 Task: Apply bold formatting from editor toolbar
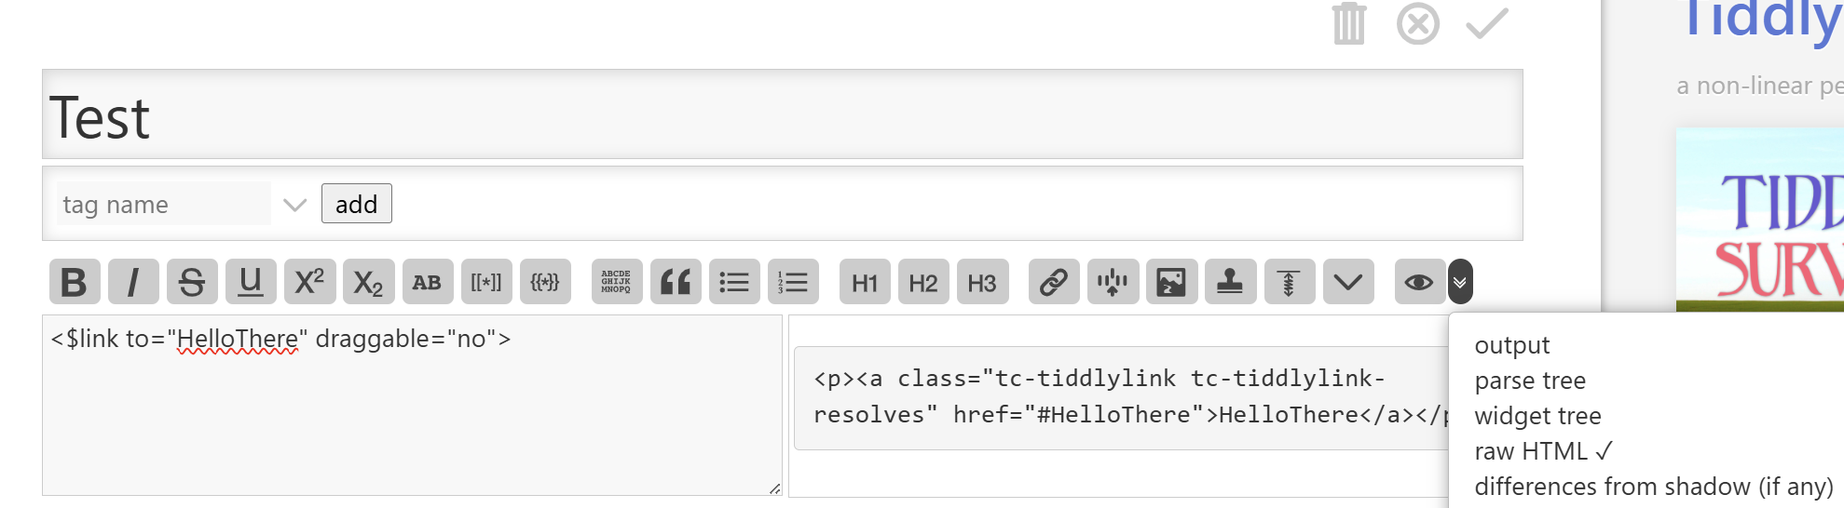75,282
